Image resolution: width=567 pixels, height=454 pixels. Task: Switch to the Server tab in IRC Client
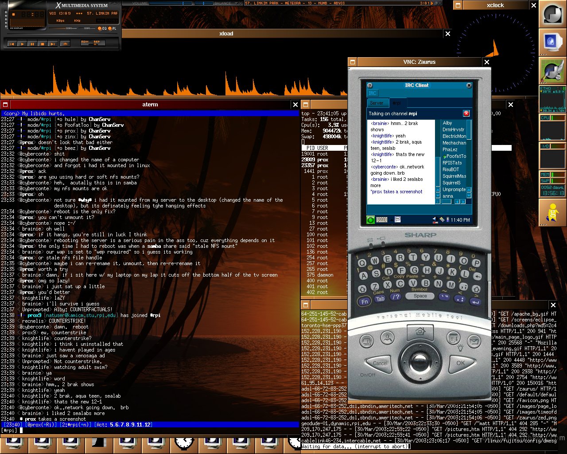377,103
